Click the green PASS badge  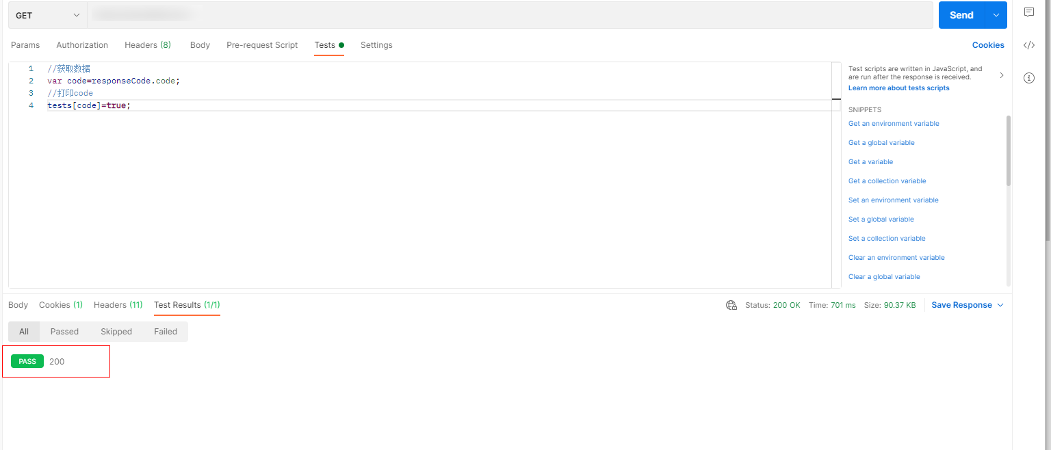[27, 362]
